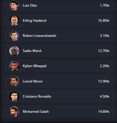Image resolution: width=117 pixels, height=123 pixels.
Task: Click the Robert Lewandowski name text
Action: tap(39, 36)
